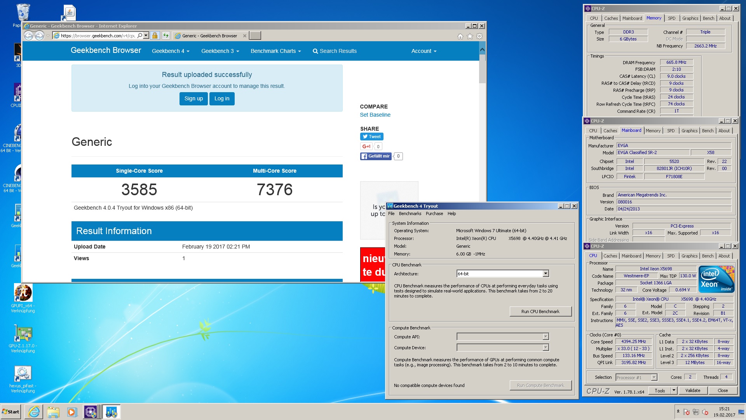
Task: Click the Google+ share button
Action: coord(366,147)
